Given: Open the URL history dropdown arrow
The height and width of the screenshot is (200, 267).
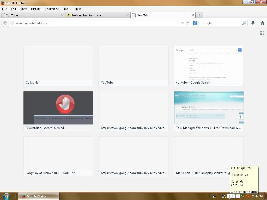Looking at the screenshot, I should [x=183, y=23].
